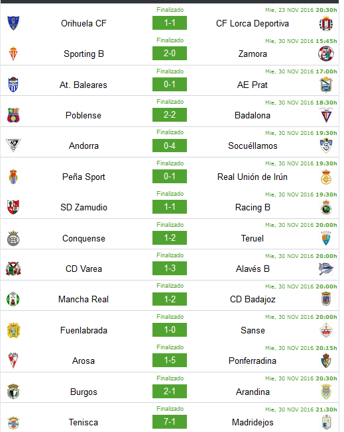Image resolution: width=344 pixels, height=432 pixels.
Task: Go to the Peña Sport team page
Action: click(84, 177)
